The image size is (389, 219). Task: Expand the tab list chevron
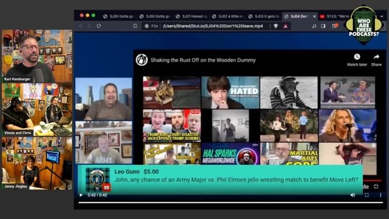pos(382,16)
